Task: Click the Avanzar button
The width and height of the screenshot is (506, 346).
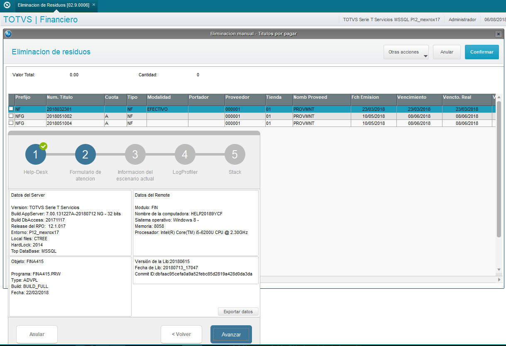Action: pos(231,334)
